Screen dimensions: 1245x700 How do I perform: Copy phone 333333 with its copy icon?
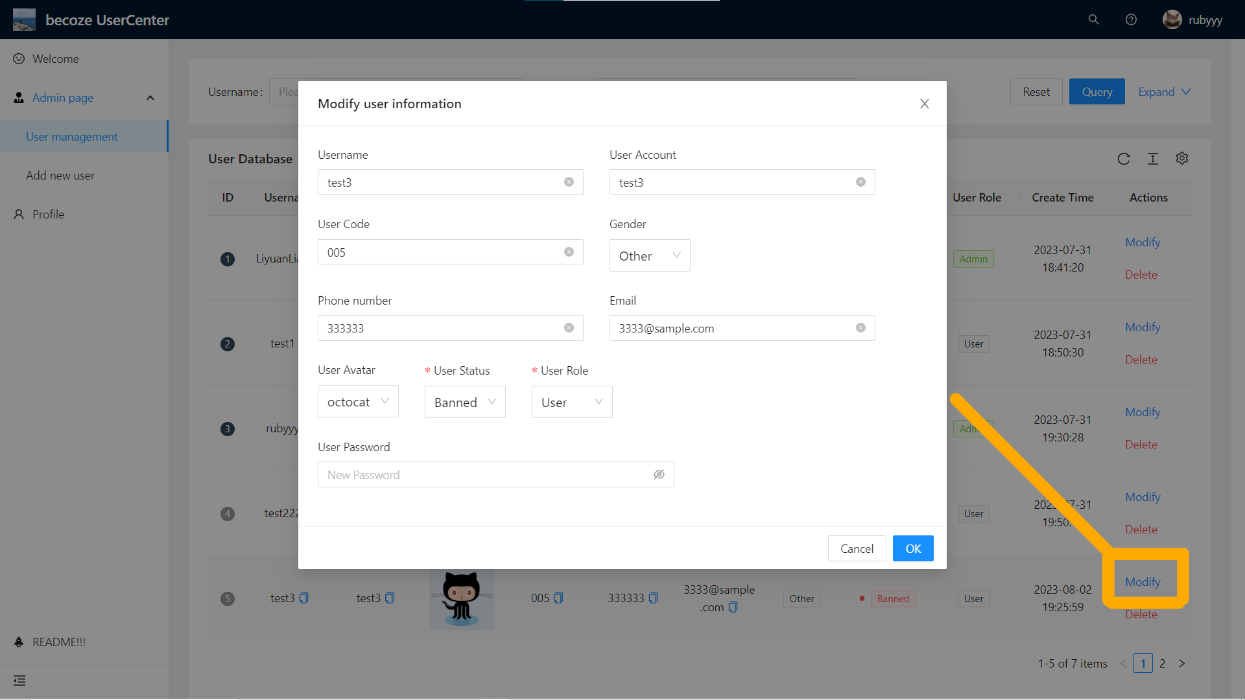(653, 598)
